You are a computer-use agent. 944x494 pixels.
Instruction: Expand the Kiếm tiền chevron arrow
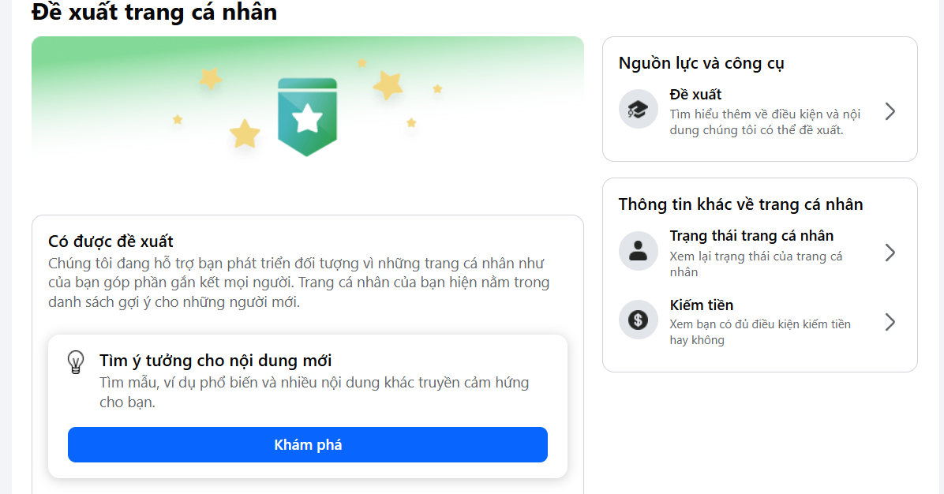890,322
